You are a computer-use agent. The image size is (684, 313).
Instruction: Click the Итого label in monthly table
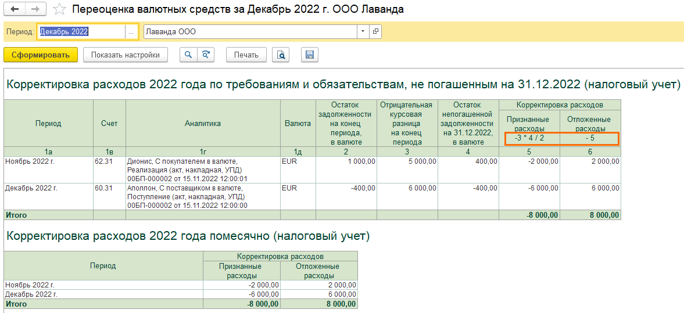point(103,304)
